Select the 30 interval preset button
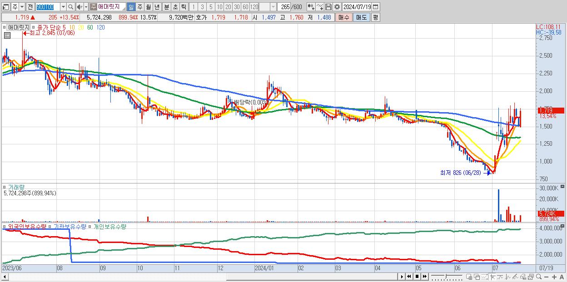Viewport: 567px width, 282px height. [x=237, y=7]
